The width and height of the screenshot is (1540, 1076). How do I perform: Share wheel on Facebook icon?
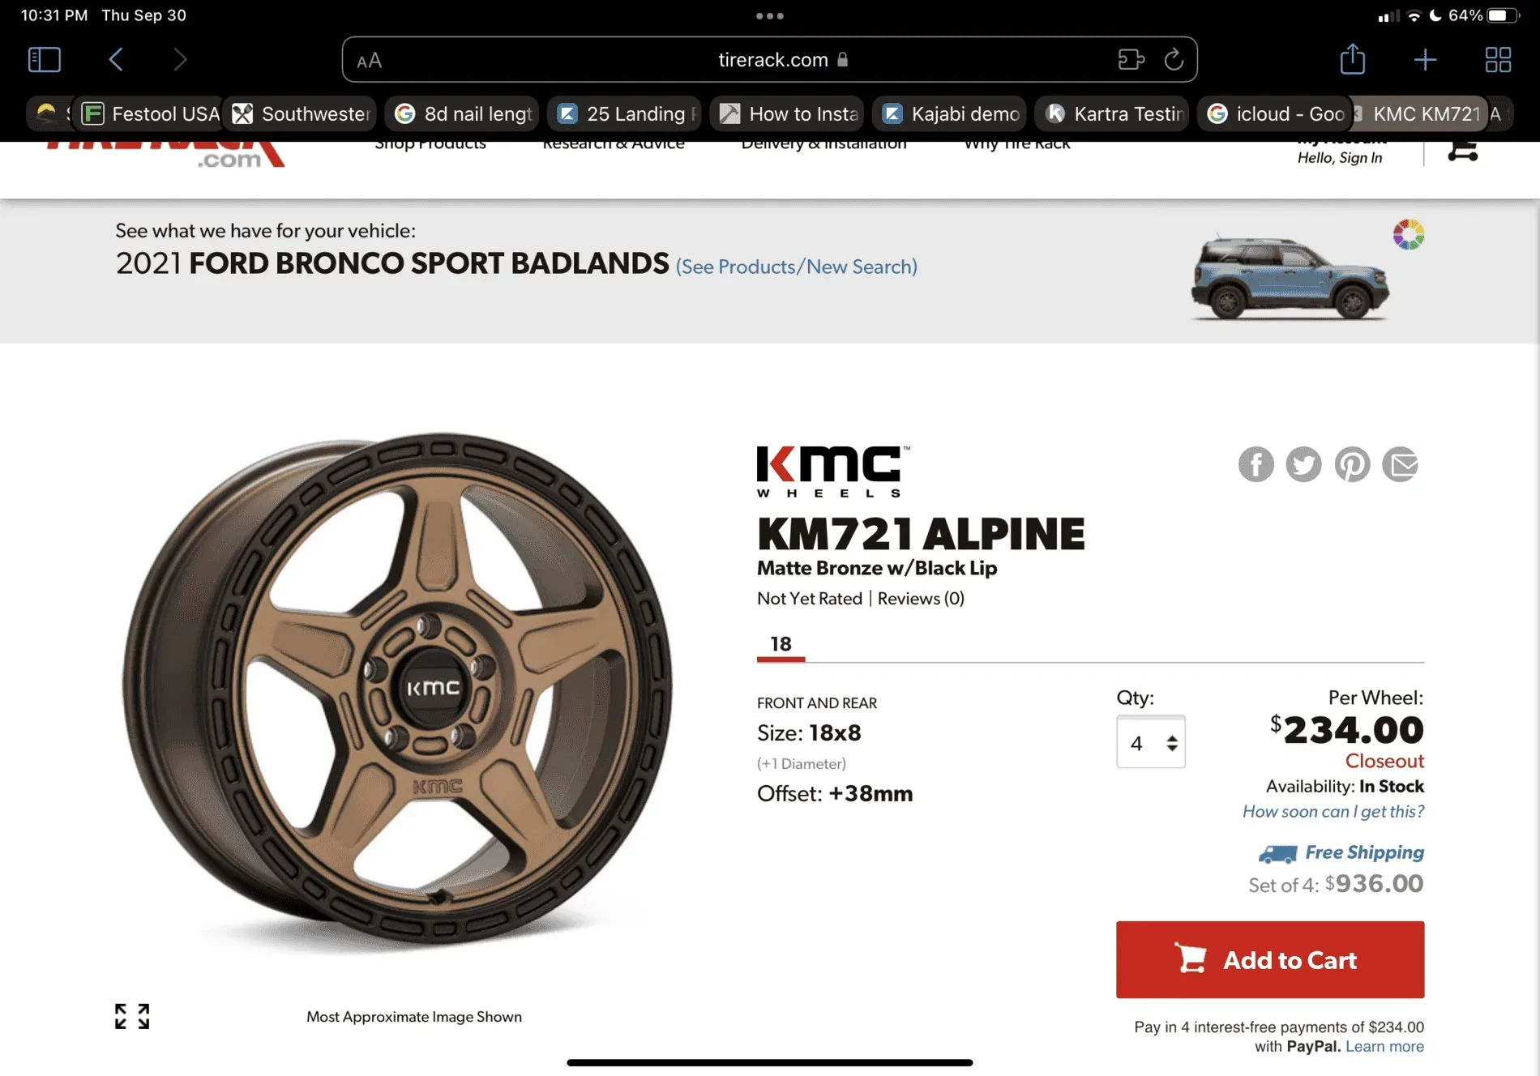click(1256, 464)
